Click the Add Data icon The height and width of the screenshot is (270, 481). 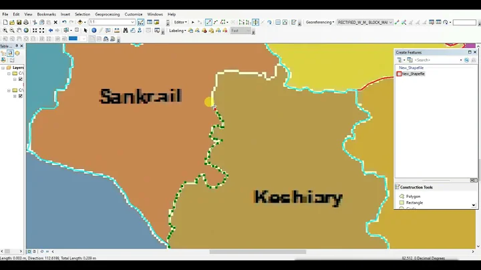pyautogui.click(x=80, y=23)
